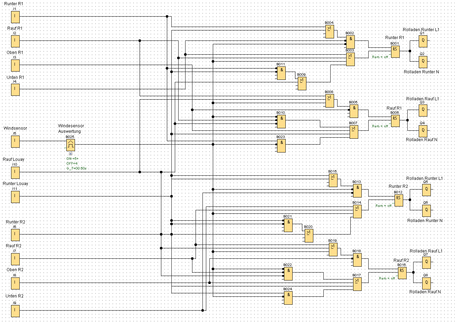Expand the plus box under block B025
This screenshot has height=322, width=455.
(70, 154)
